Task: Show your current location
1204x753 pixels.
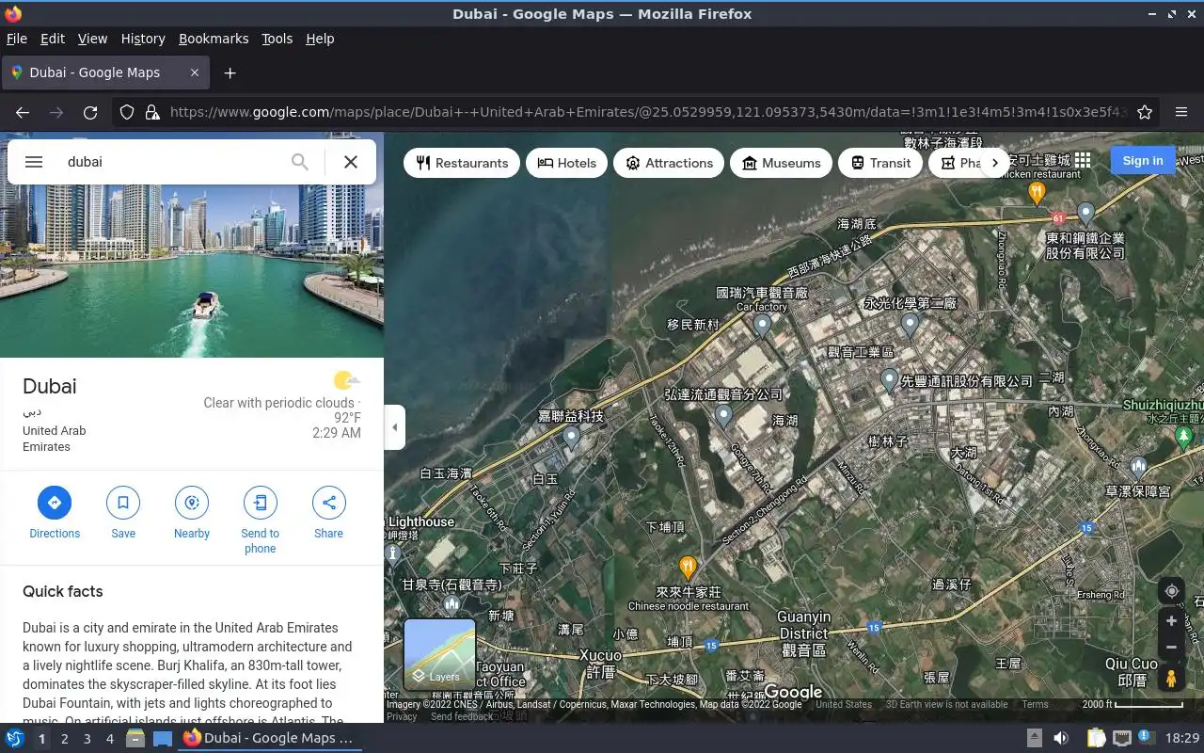Action: click(x=1171, y=591)
